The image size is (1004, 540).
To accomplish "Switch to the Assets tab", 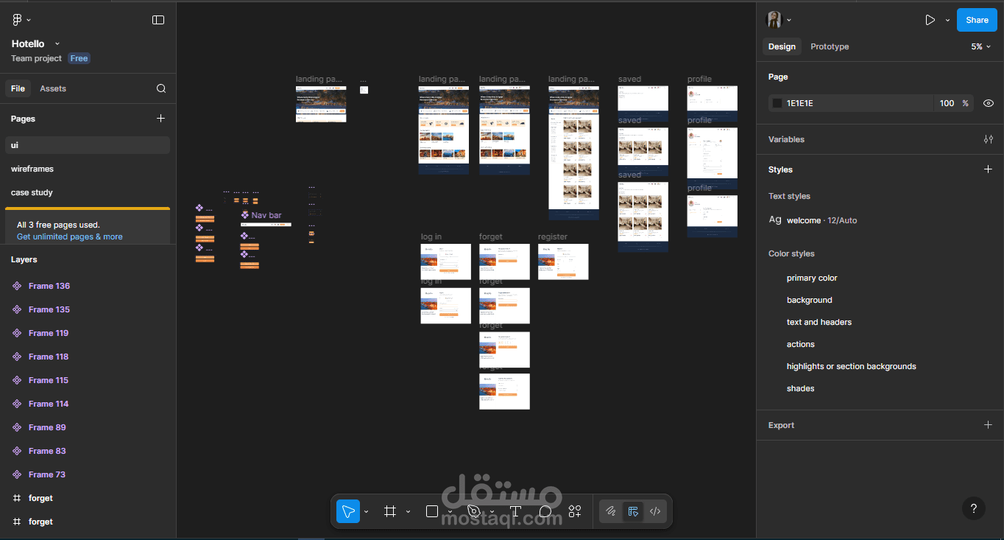I will (53, 88).
